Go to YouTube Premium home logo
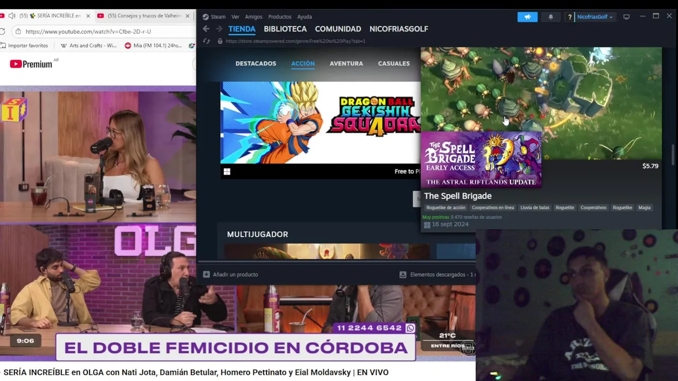 point(31,64)
